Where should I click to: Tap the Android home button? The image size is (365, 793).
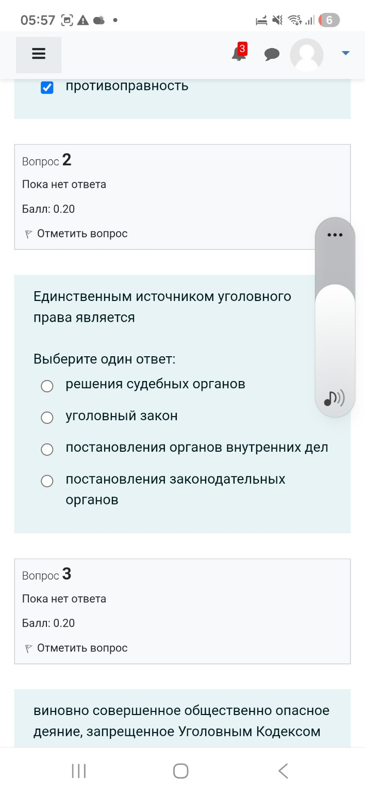180,770
